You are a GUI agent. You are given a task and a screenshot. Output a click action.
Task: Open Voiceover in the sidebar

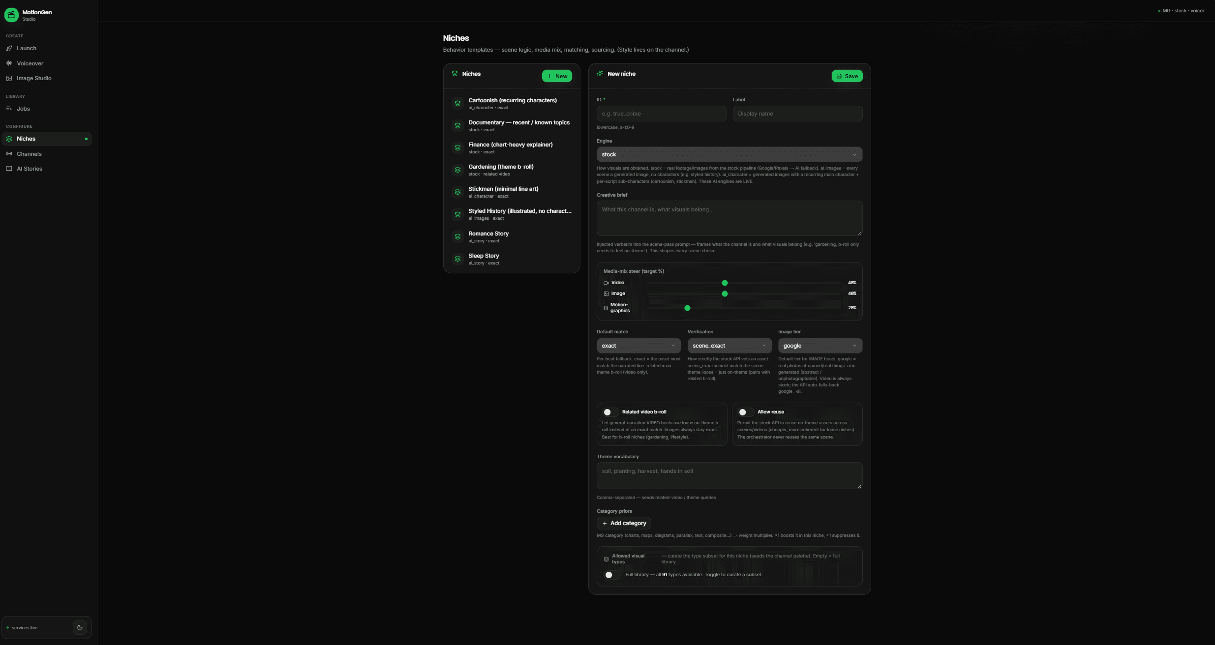(x=47, y=63)
